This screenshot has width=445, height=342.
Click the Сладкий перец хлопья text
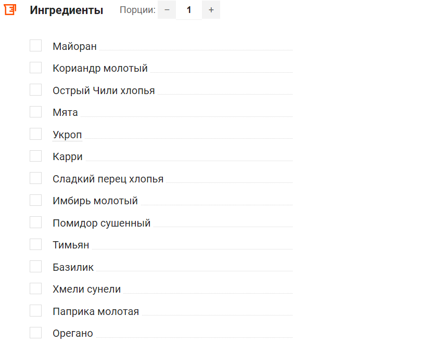coord(108,179)
